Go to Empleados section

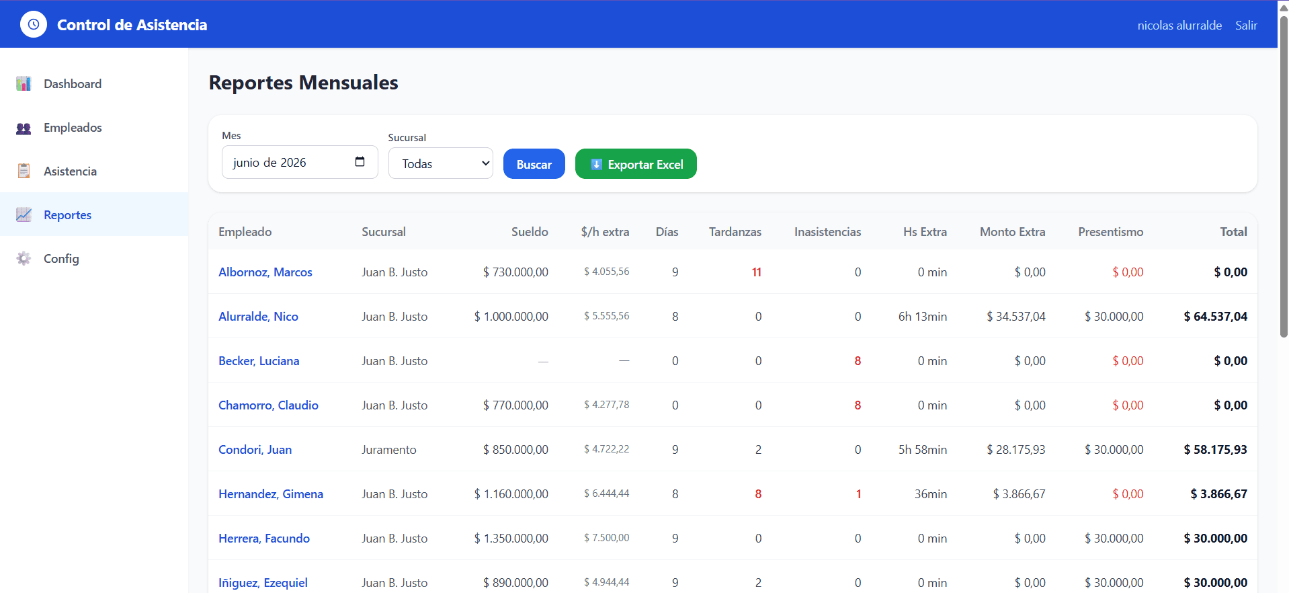pos(94,128)
